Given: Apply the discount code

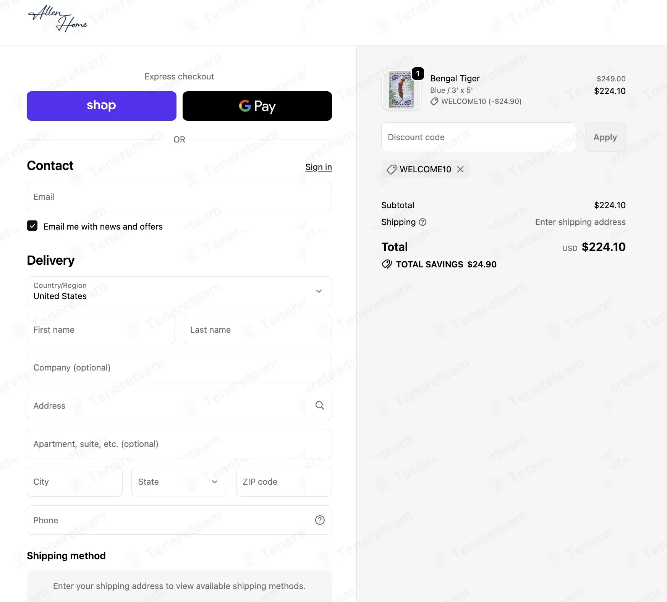Looking at the screenshot, I should point(605,137).
